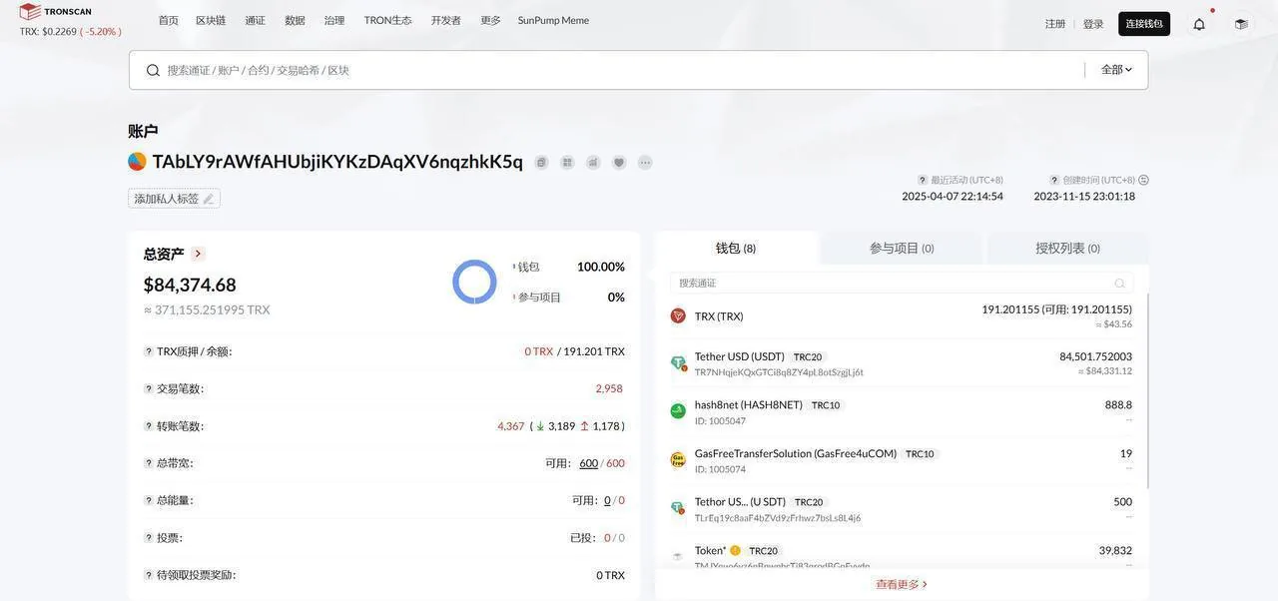Click the help icon beside 投票

pyautogui.click(x=149, y=538)
